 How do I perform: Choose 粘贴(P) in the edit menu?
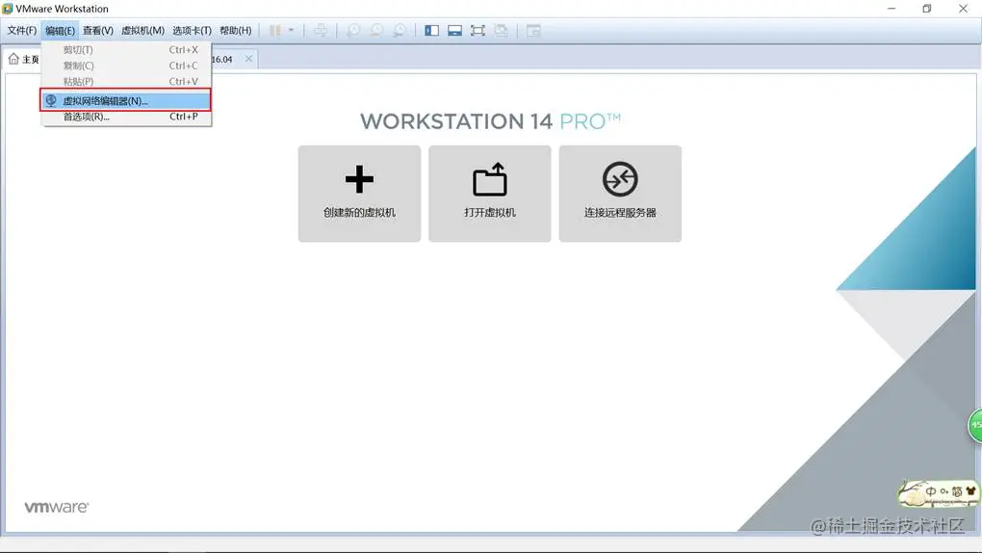point(126,82)
